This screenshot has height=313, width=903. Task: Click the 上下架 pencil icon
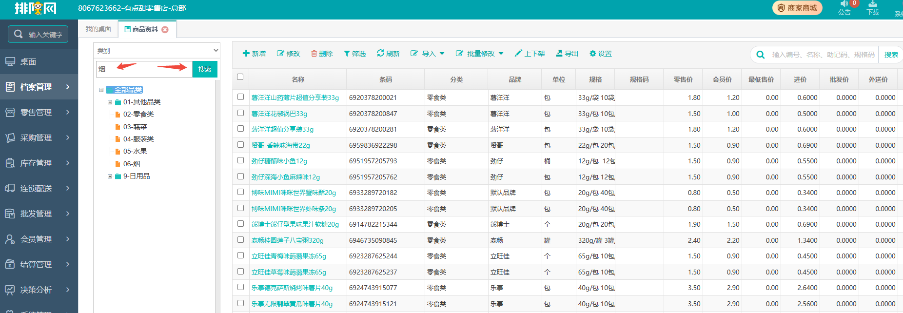(x=518, y=53)
